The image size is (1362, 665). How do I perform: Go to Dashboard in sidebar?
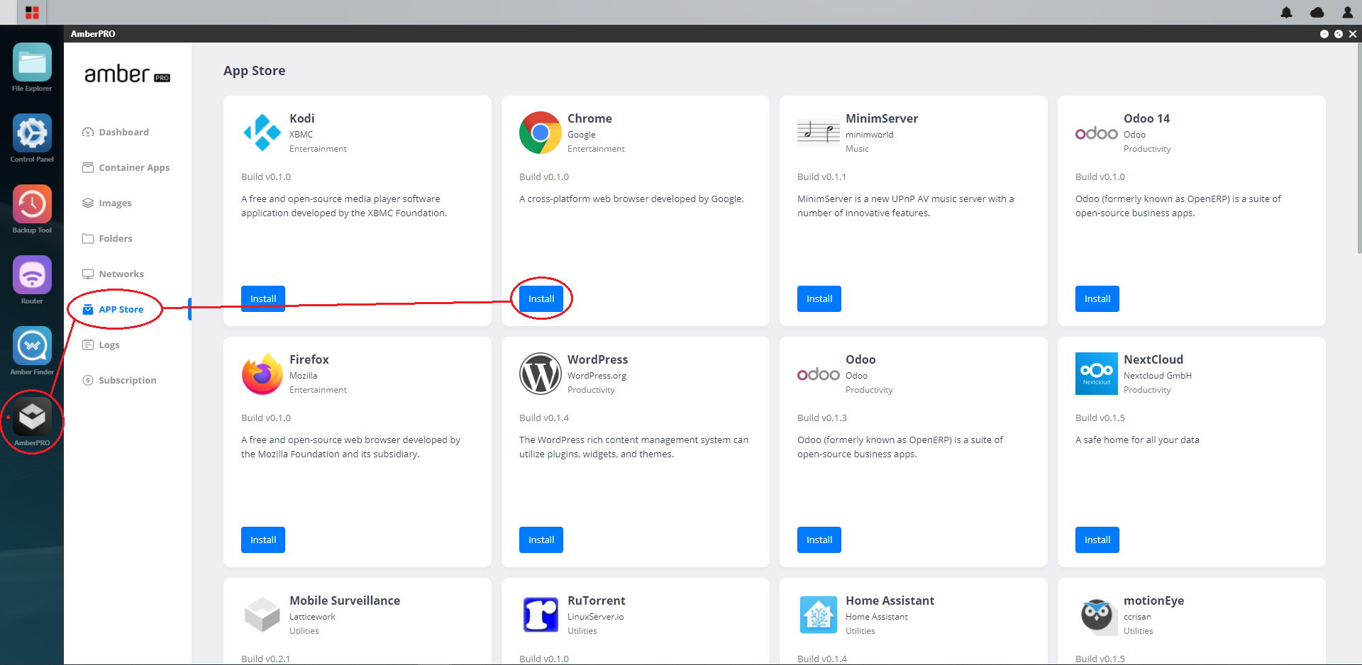tap(116, 132)
